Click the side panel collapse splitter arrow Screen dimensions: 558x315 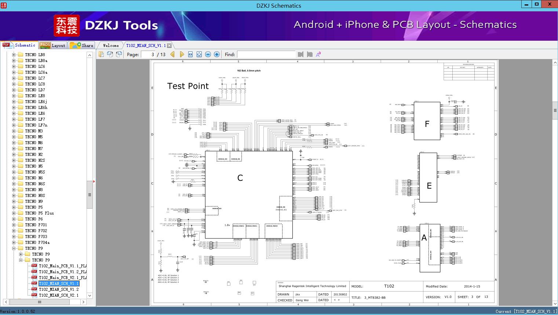pyautogui.click(x=94, y=182)
